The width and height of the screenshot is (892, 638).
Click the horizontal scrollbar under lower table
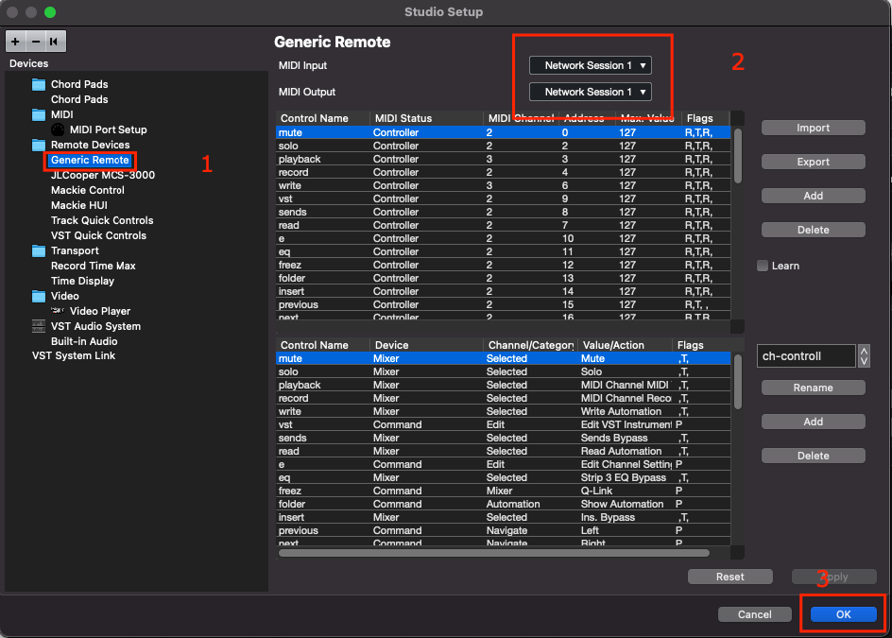click(493, 553)
